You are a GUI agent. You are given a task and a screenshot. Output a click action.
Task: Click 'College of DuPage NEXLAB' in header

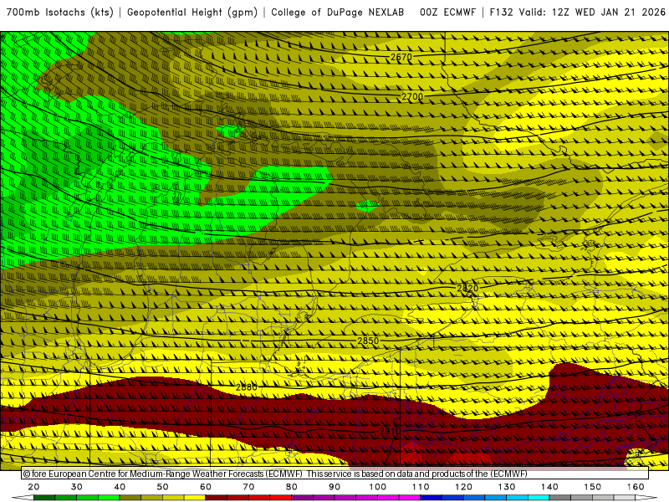(x=338, y=13)
